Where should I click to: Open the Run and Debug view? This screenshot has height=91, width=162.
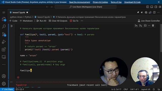point(4,42)
